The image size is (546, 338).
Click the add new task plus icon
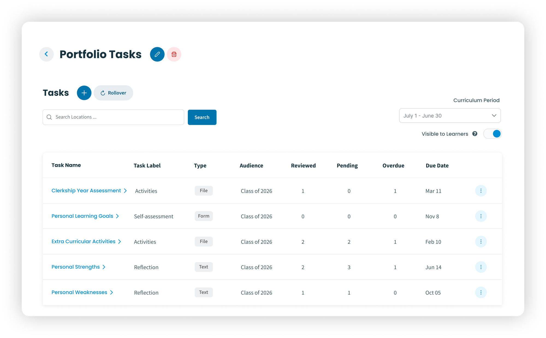click(84, 92)
